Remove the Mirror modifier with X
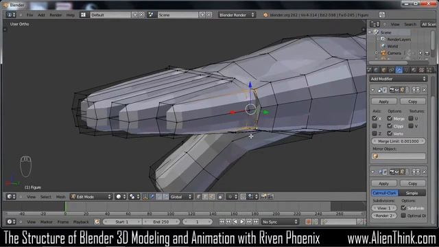Viewport: 439px width, 247px height. click(424, 90)
